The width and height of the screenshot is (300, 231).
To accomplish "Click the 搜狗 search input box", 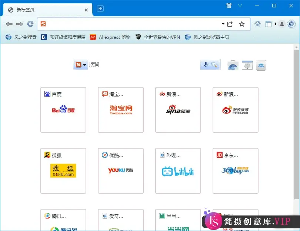I will (144, 65).
